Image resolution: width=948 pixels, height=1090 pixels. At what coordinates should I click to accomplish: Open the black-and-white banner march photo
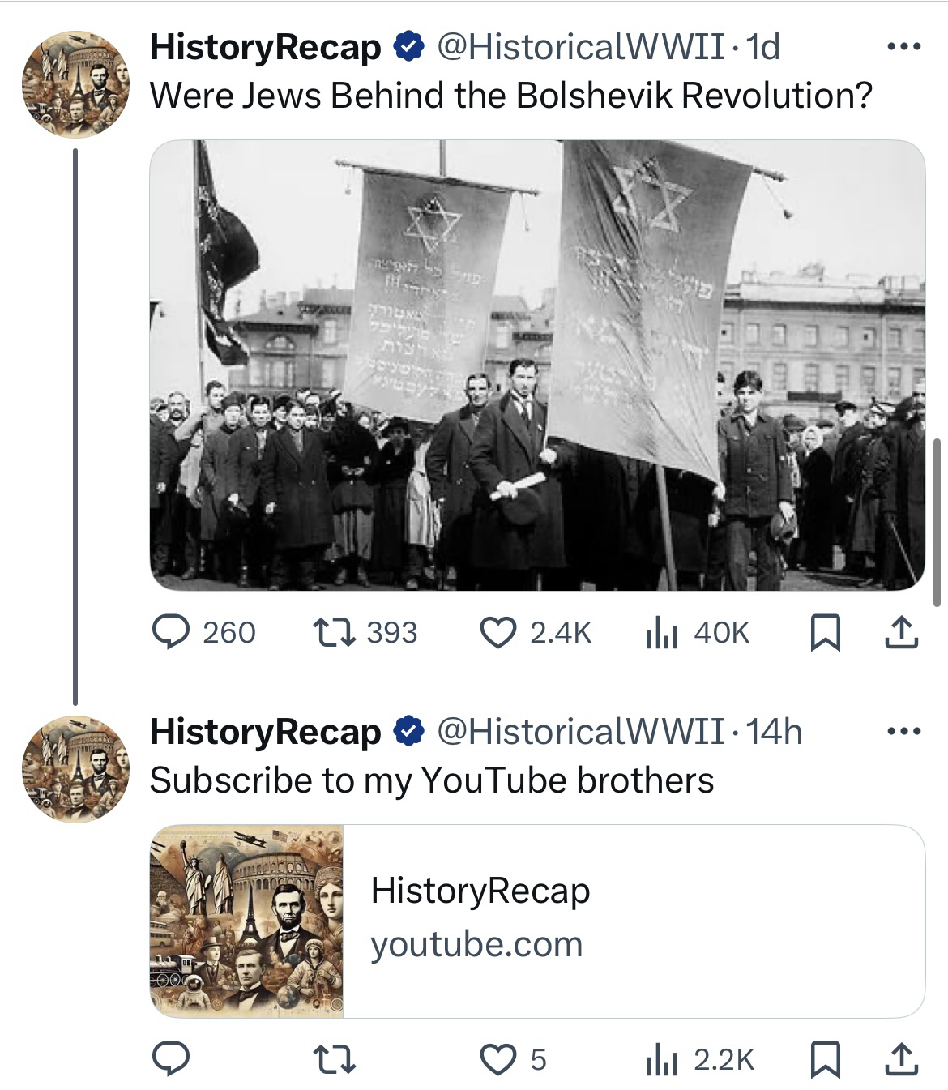point(537,365)
